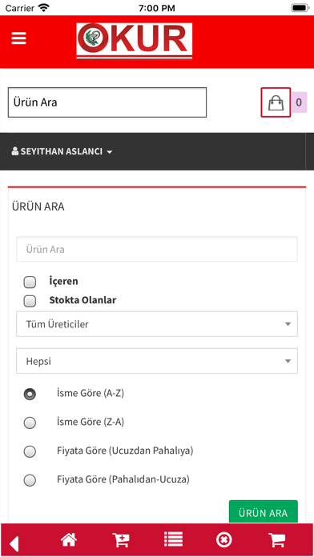Open the shopping bag icon

[x=276, y=102]
